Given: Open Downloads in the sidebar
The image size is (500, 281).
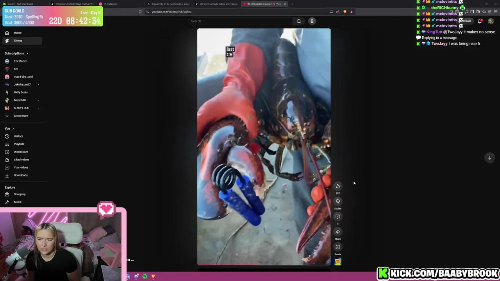Looking at the screenshot, I should (22, 175).
